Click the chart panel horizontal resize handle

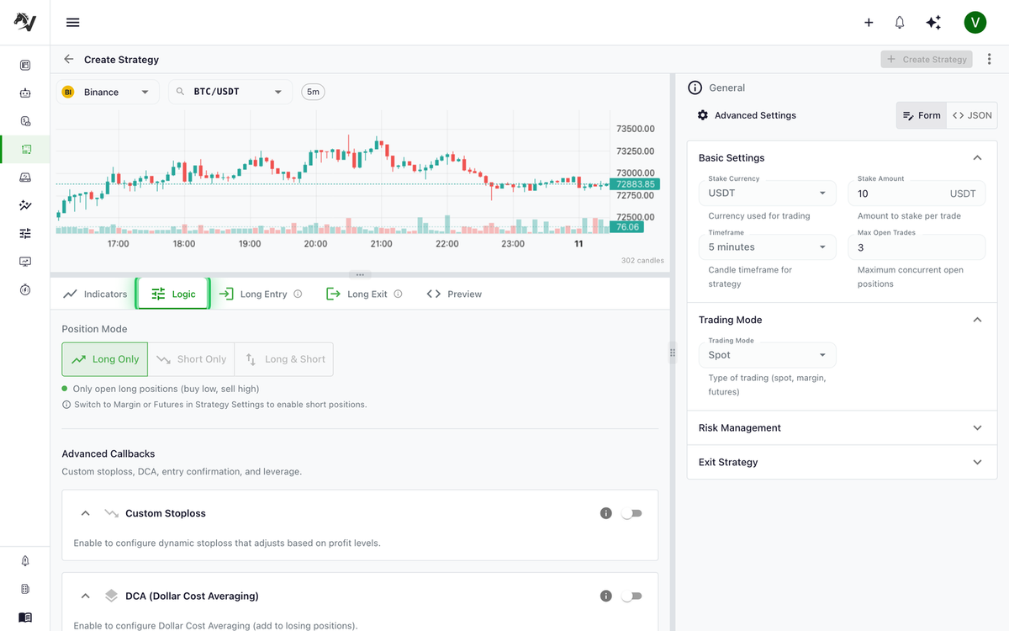coord(360,274)
